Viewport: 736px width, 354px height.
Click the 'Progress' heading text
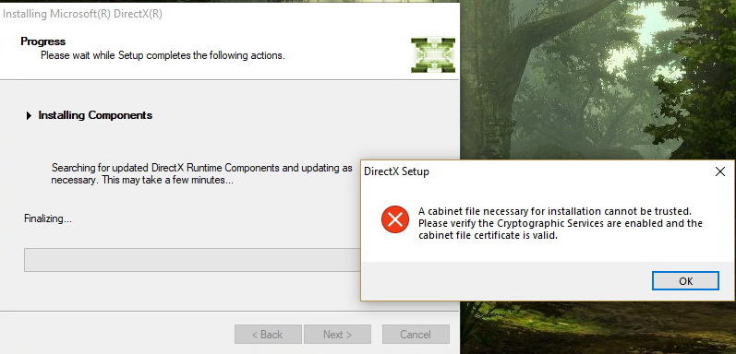click(42, 41)
